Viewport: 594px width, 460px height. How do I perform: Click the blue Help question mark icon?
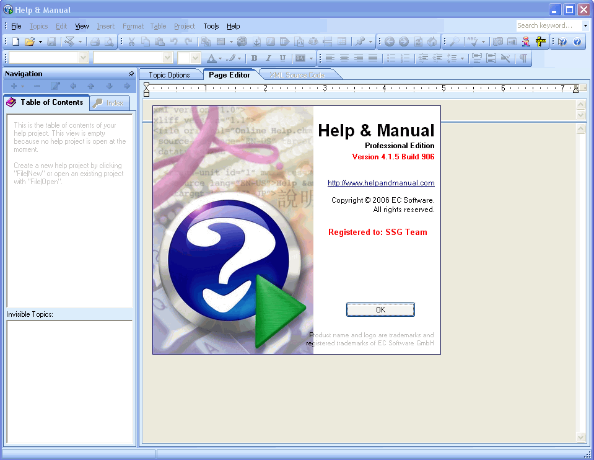[577, 42]
